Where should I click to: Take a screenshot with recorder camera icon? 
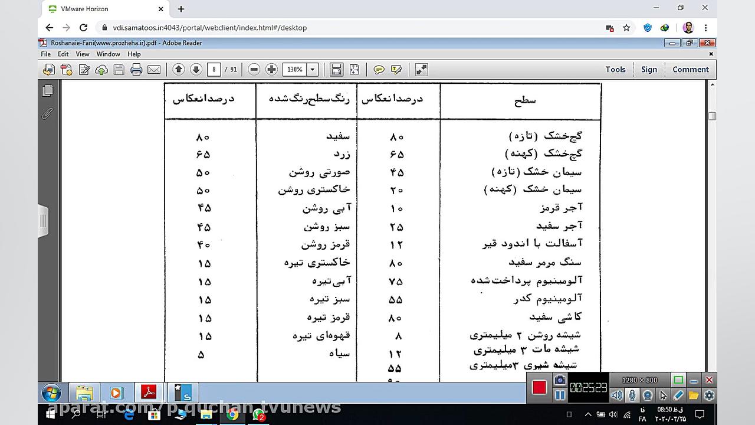(560, 381)
